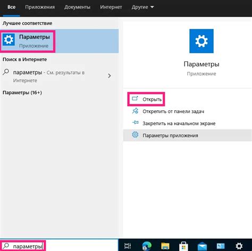Open File Explorer from the taskbar
The image size is (252, 251).
pos(165,246)
